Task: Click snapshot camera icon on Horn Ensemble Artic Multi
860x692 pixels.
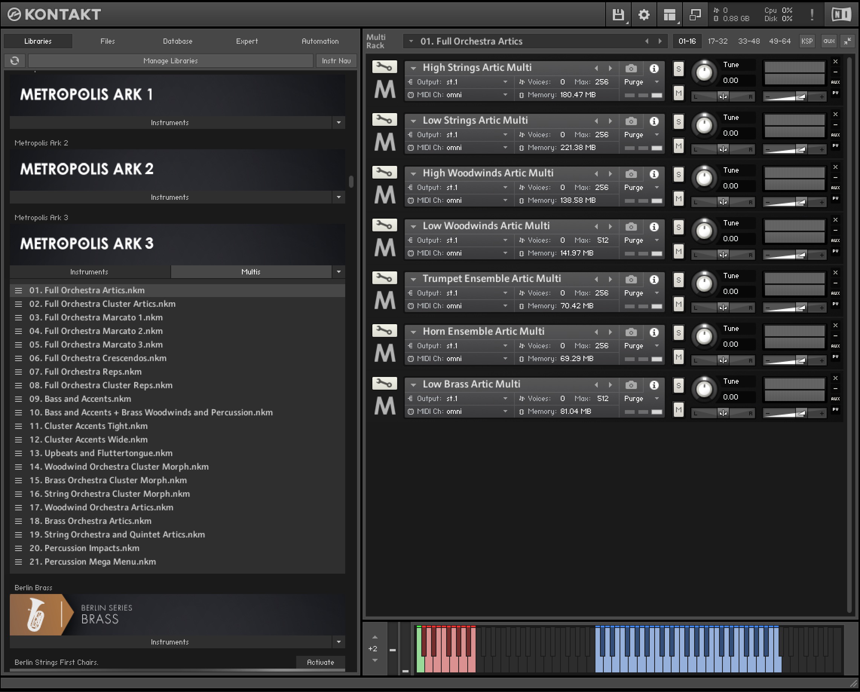Action: 631,332
